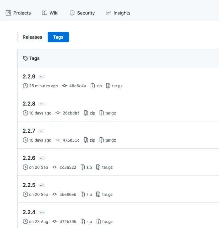The image size is (219, 228).
Task: Open commit 48a6c4a
Action: [77, 86]
